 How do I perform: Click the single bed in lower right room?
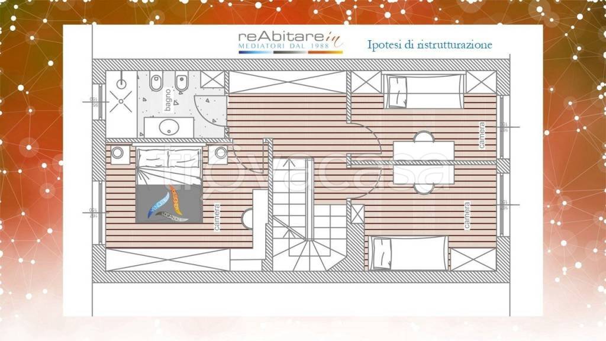pyautogui.click(x=408, y=253)
